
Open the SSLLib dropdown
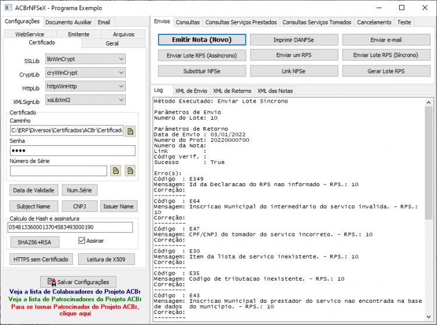pos(86,59)
